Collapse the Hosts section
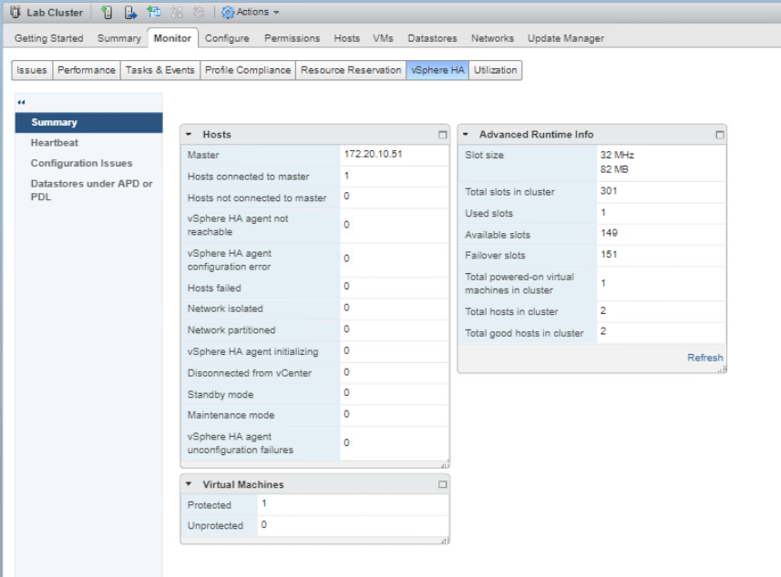This screenshot has height=577, width=781. (x=189, y=135)
